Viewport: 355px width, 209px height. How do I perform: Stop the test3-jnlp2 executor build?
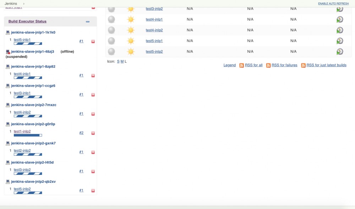pyautogui.click(x=93, y=171)
